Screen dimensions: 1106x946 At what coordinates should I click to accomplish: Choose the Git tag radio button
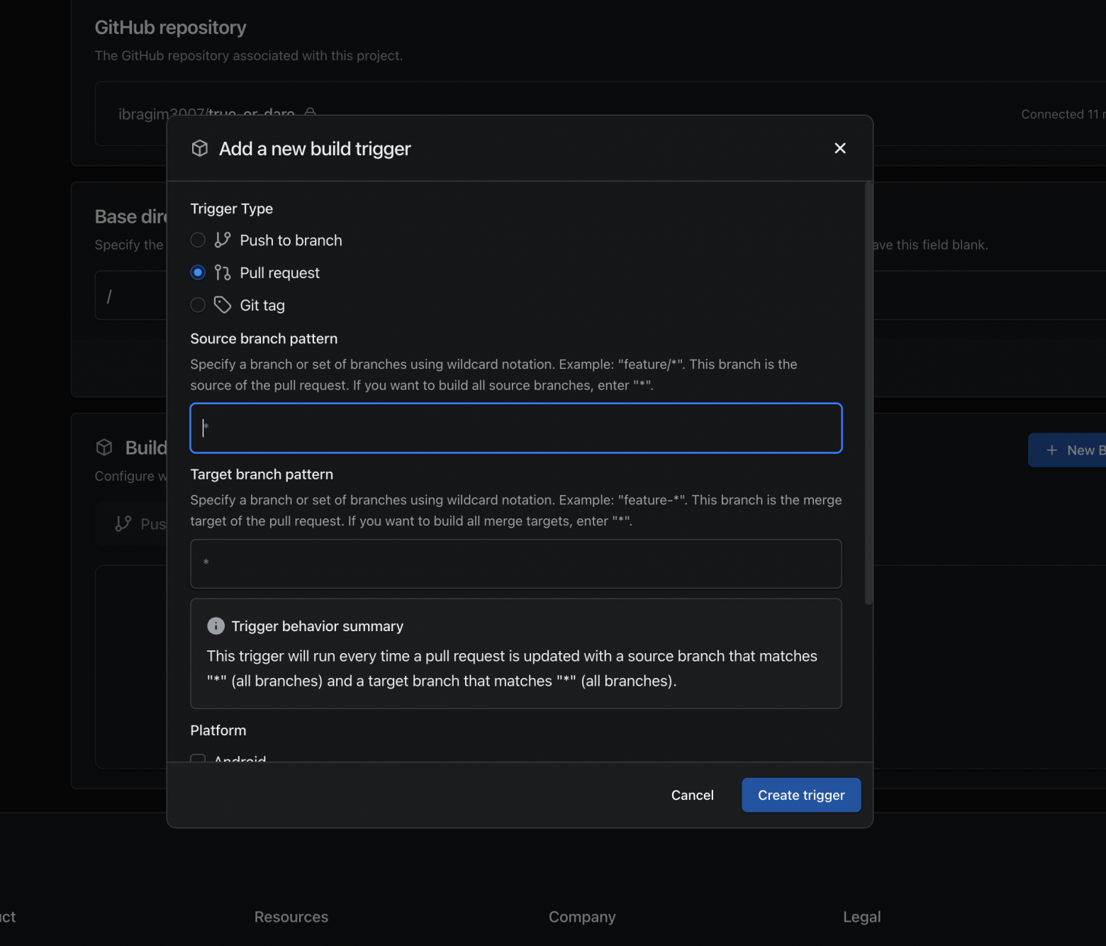tap(198, 306)
